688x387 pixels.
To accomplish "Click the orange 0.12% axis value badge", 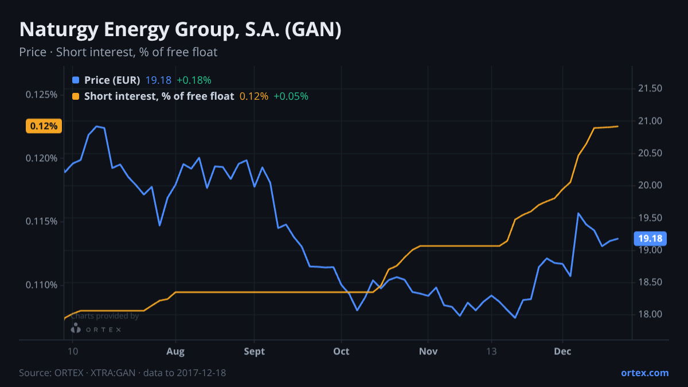I will click(x=44, y=126).
